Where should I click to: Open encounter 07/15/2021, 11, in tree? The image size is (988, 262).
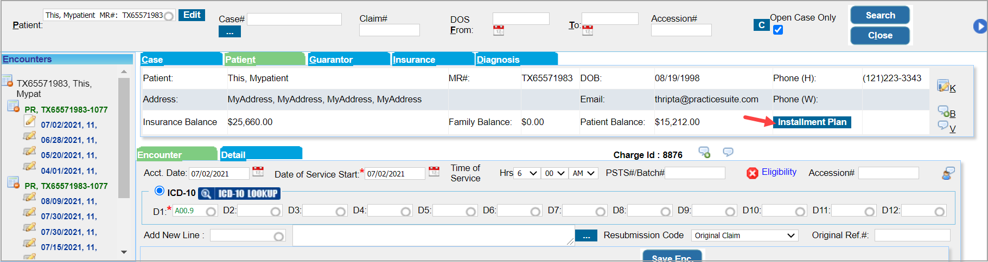[69, 247]
